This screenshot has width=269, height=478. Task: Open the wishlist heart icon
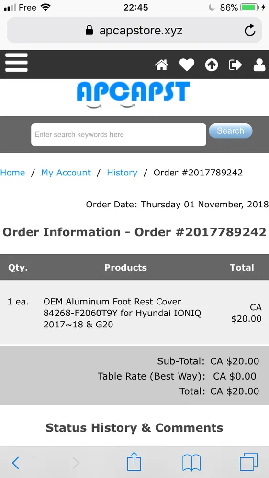coord(187,65)
